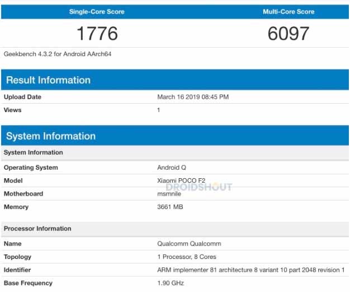Viewport: 350px width, 292px height.
Task: Click the Topology label
Action: 17,257
